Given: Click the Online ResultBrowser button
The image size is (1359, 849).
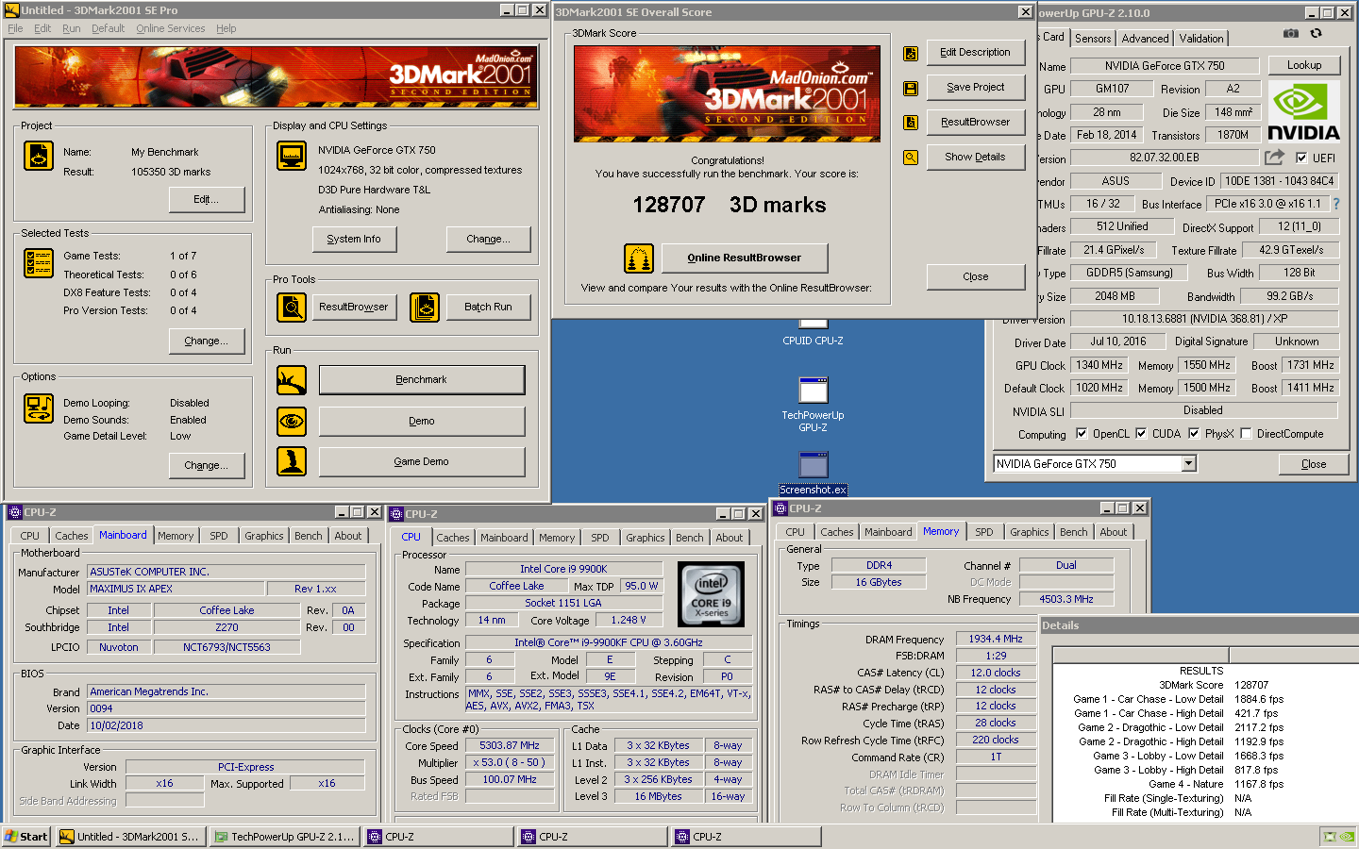Looking at the screenshot, I should tap(744, 258).
